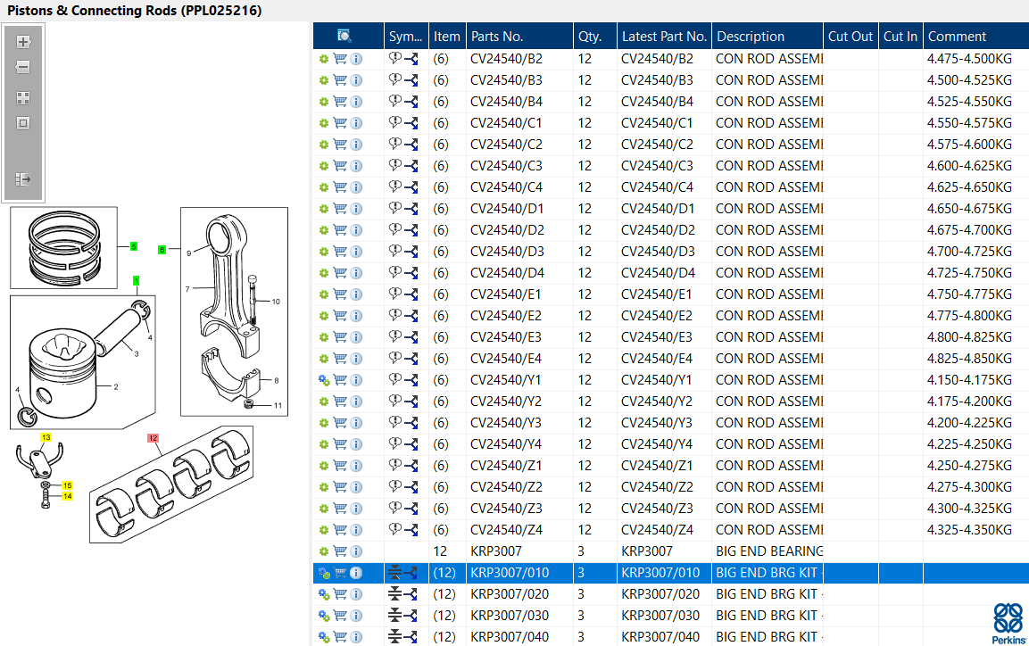Click the red callout marker 12 on diagram
This screenshot has width=1029, height=646.
[153, 438]
